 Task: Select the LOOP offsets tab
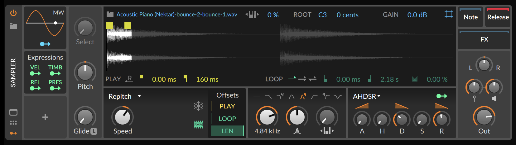tap(227, 119)
